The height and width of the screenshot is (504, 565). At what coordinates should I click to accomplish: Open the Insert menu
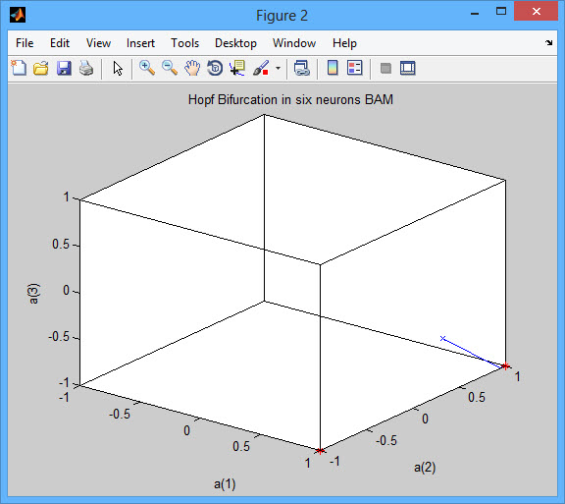140,43
